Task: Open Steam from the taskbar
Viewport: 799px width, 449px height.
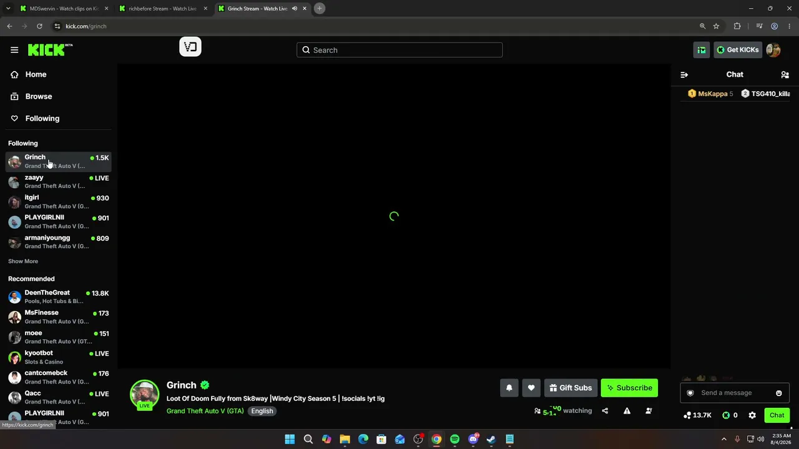Action: 491,440
